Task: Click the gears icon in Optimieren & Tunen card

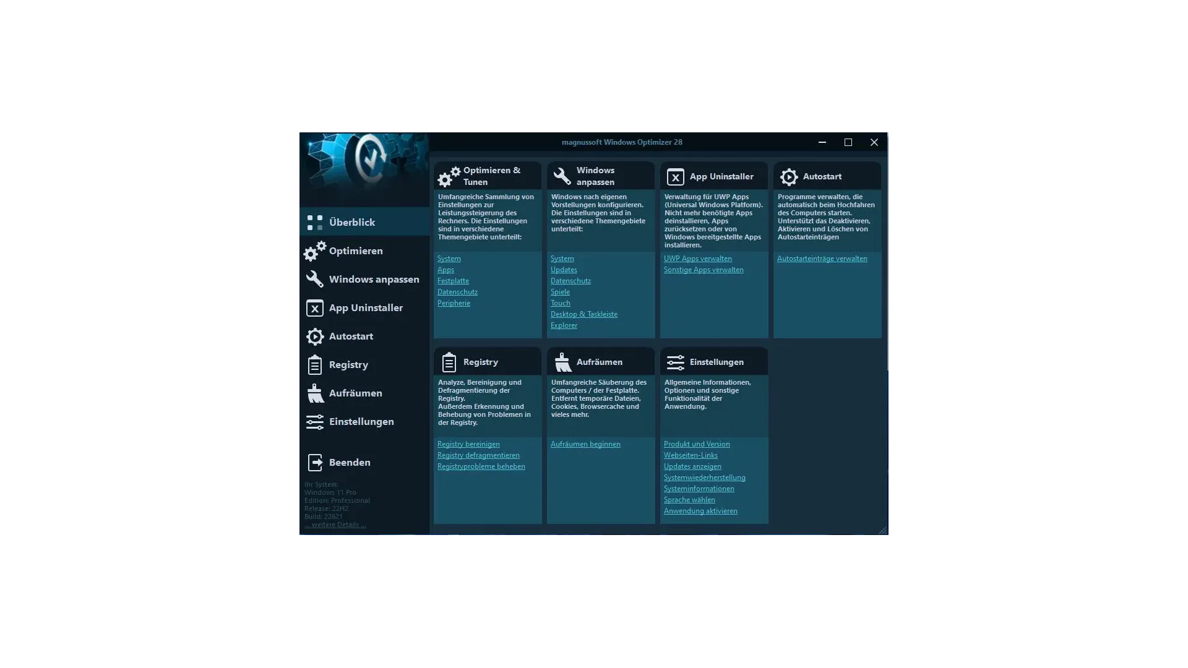Action: pos(449,177)
